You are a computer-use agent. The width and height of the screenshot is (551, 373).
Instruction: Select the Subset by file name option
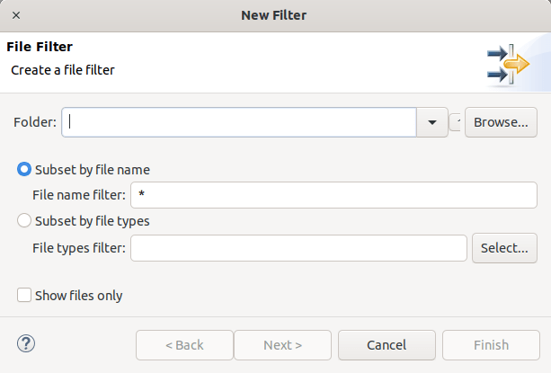tap(25, 169)
